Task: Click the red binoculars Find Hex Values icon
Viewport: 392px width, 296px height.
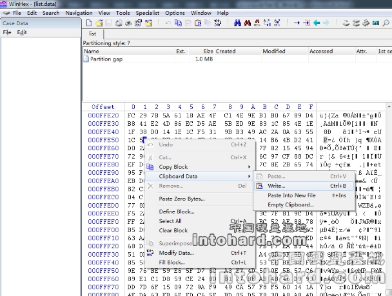Action: tap(247, 23)
